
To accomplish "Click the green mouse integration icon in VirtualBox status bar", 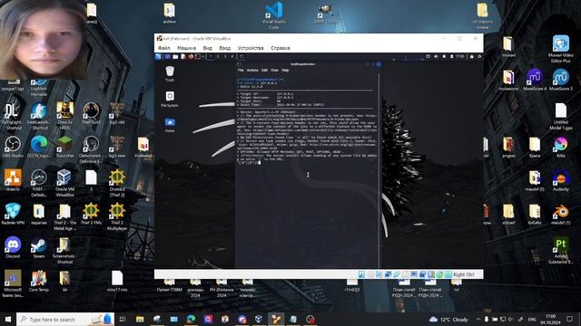I will point(439,274).
